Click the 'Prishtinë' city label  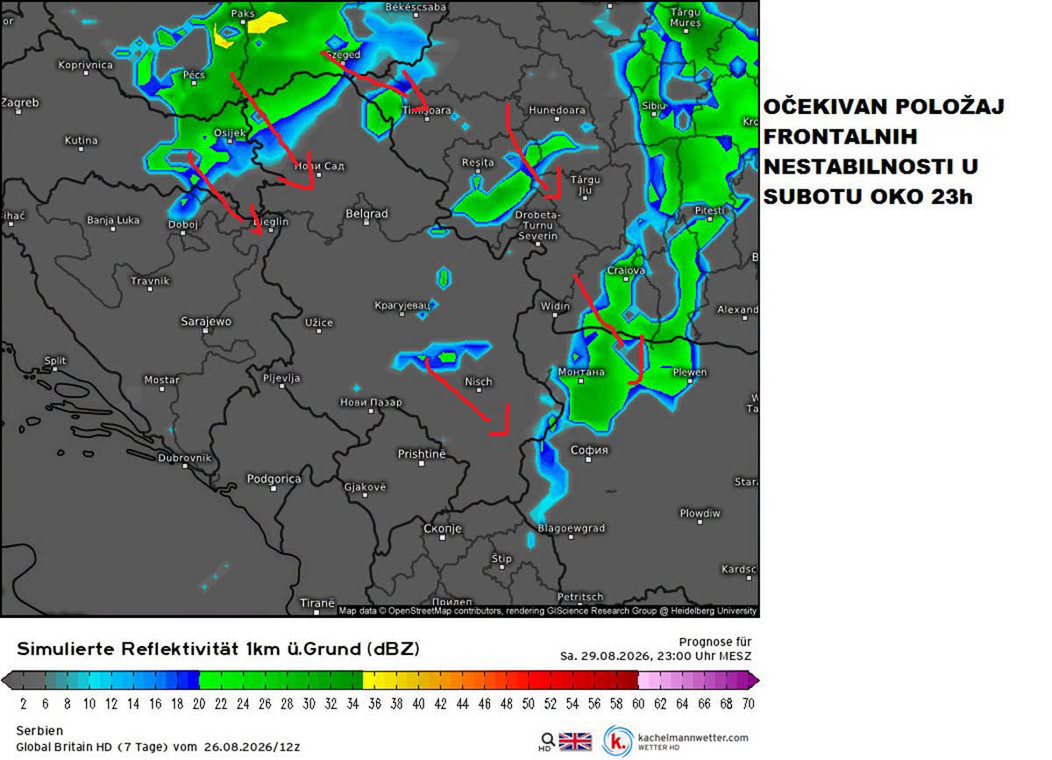pos(422,454)
